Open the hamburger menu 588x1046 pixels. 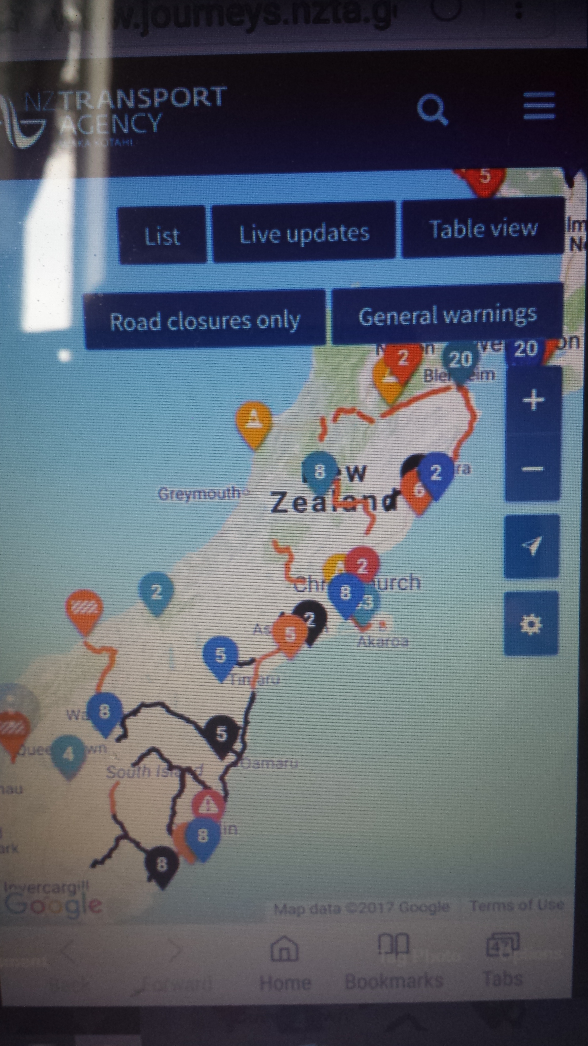point(539,106)
